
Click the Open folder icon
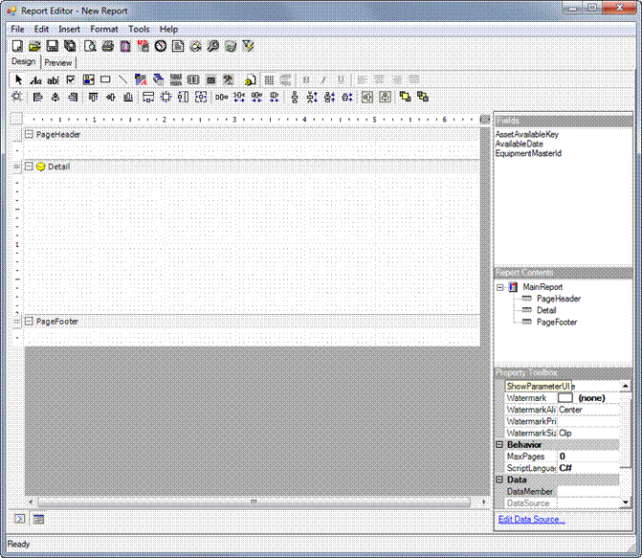(34, 45)
